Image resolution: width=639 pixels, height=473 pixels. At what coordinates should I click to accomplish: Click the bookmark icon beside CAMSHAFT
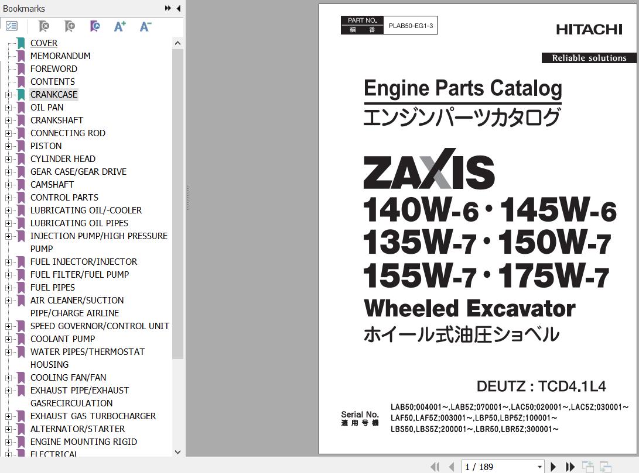coord(21,185)
